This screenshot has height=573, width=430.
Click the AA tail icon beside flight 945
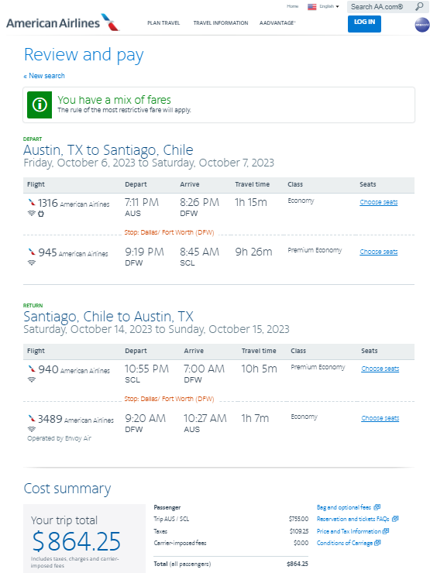click(32, 252)
